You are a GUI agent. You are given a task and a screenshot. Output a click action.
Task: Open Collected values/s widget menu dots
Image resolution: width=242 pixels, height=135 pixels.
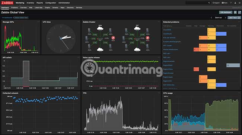click(79, 93)
